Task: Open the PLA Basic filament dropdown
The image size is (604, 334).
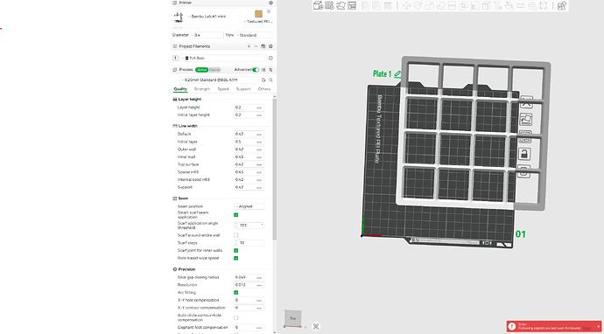Action: [223, 58]
